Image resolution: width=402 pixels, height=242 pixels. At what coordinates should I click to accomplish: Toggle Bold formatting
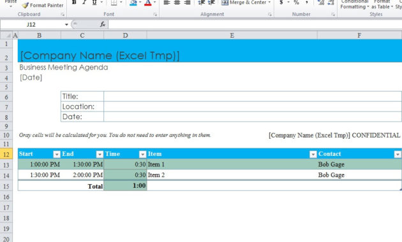point(74,3)
